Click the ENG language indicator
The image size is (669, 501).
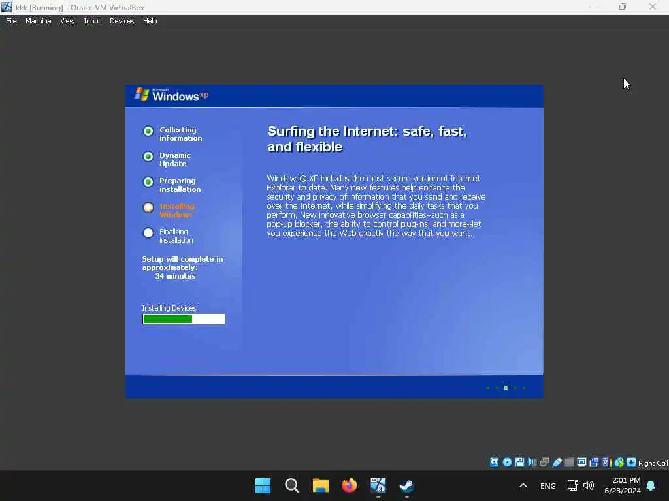[548, 485]
